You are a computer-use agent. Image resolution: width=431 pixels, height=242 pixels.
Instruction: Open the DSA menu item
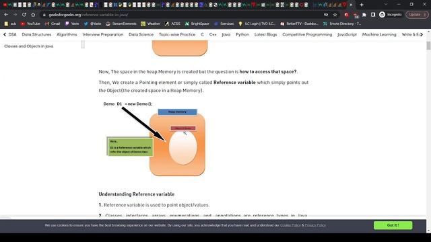coord(12,34)
